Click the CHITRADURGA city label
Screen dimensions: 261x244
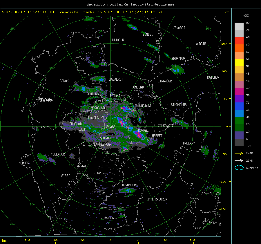click(157, 199)
